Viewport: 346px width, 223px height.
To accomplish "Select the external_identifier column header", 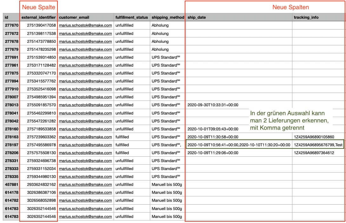I will (39, 17).
